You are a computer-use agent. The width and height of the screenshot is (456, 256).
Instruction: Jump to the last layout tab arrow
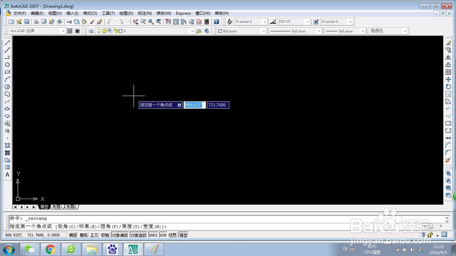coord(34,207)
